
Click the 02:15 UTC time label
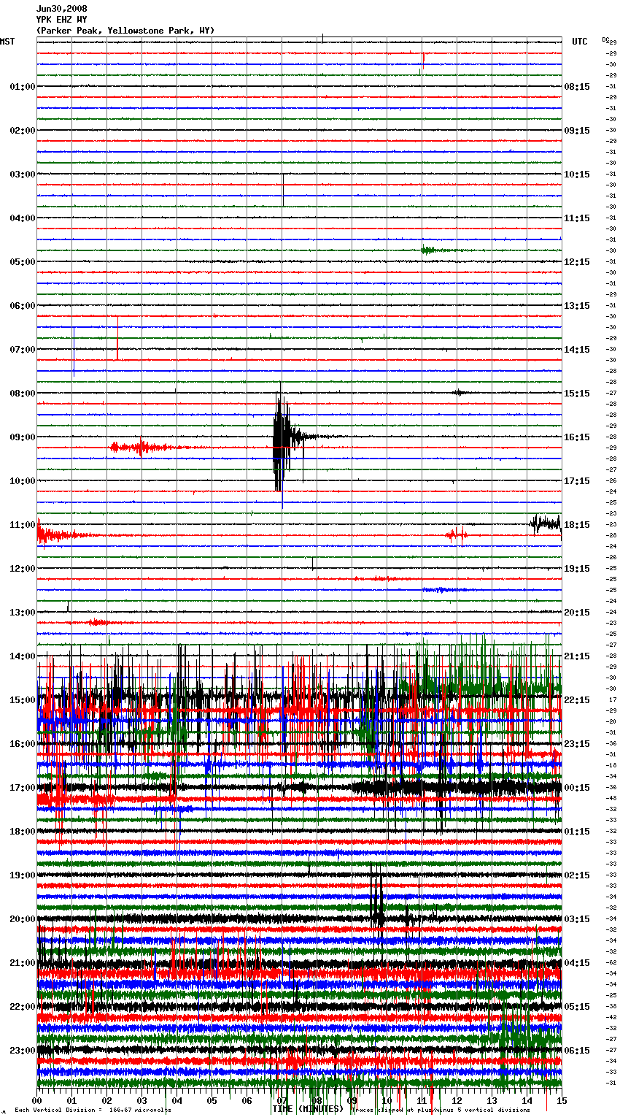pyautogui.click(x=577, y=875)
